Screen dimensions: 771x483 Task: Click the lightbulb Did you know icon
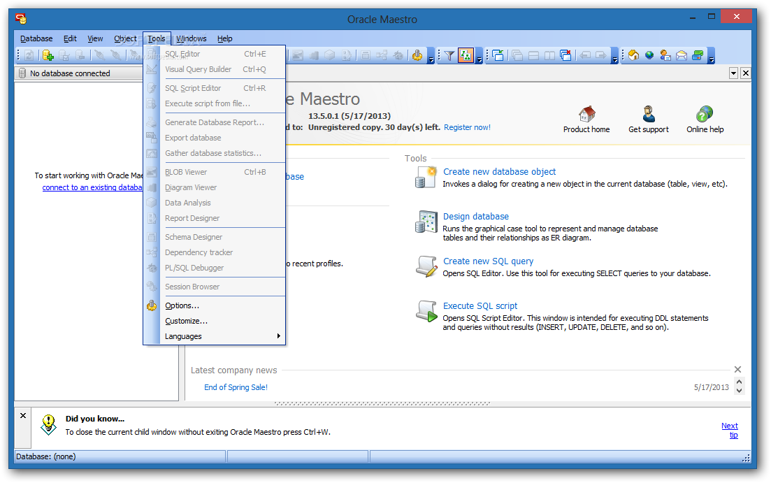48,424
